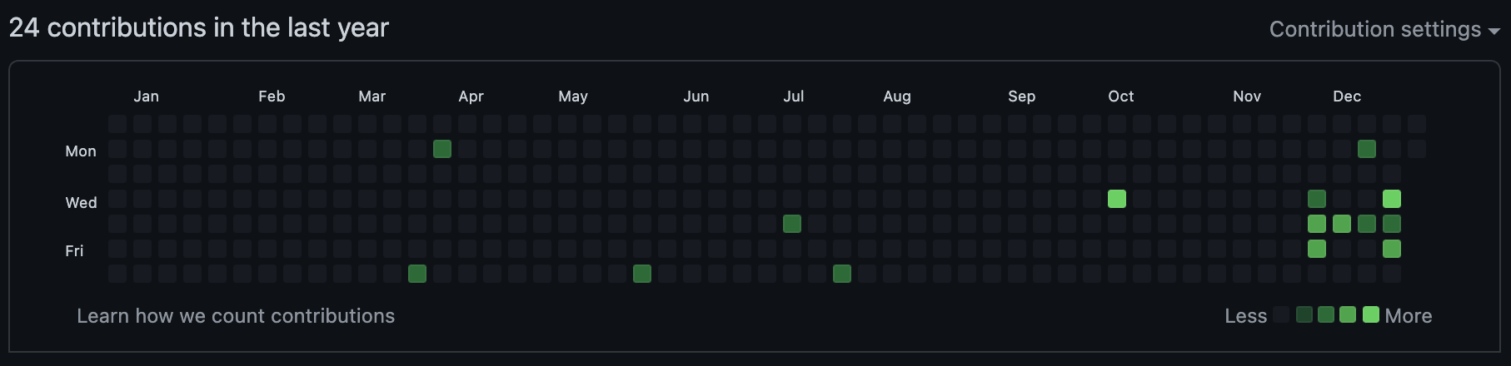Select the green Monday cell in late March
Screen dimensions: 1511x366
point(442,149)
